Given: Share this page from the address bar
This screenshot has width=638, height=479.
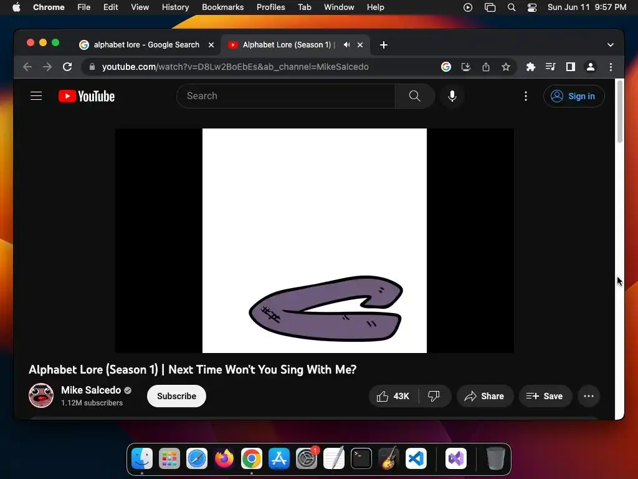Looking at the screenshot, I should coord(486,67).
